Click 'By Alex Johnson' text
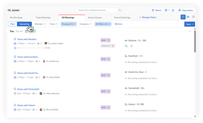Image resolution: width=203 pixels, height=123 pixels. [51, 93]
